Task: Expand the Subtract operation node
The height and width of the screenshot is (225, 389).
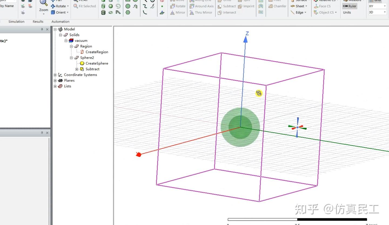Action: click(x=77, y=69)
